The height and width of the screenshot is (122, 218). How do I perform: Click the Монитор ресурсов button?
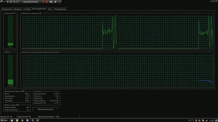(x=46, y=109)
